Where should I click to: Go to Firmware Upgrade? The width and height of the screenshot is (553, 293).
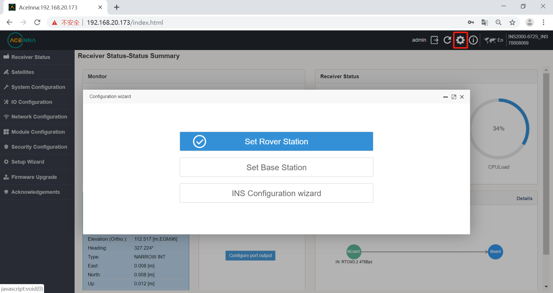pos(37,177)
